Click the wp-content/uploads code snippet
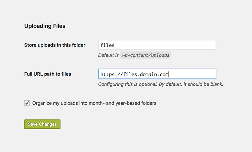Screen dimensions: 252x152 pos(145,55)
